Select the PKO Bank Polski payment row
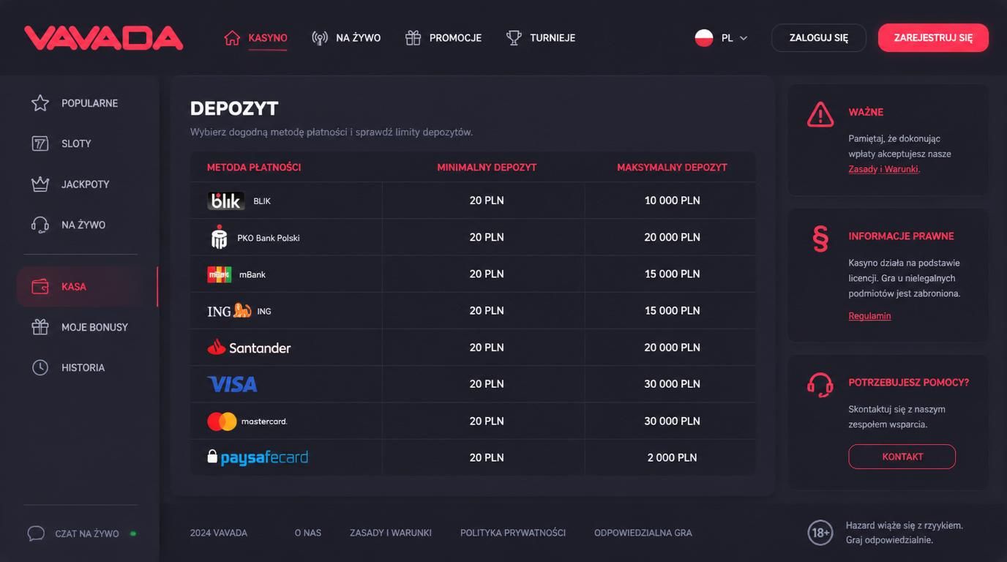1007x562 pixels. click(473, 237)
